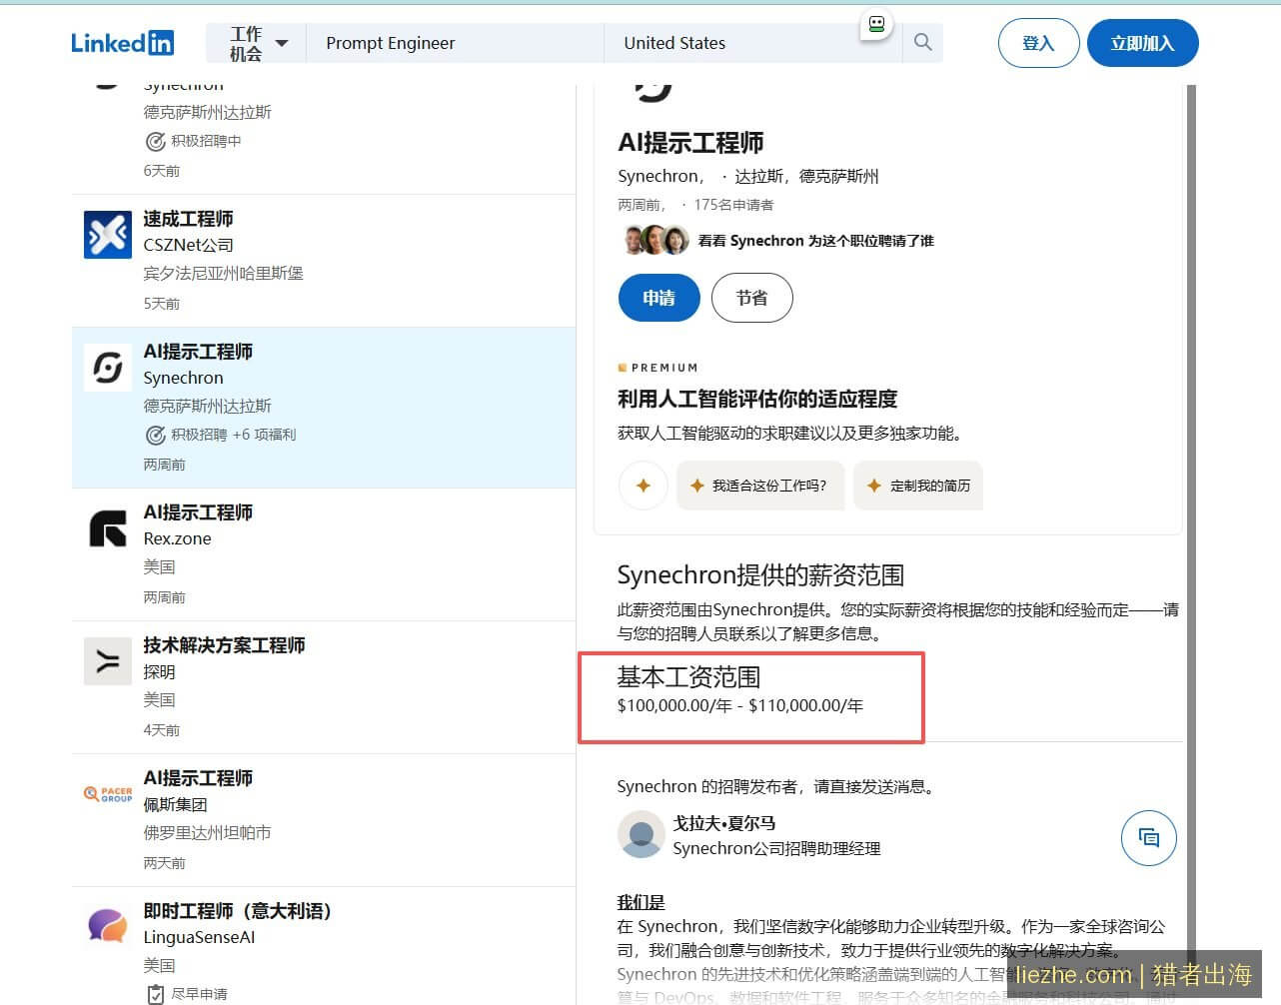Click the magnifier search icon
Screen dimensions: 1281x1005
(x=922, y=42)
